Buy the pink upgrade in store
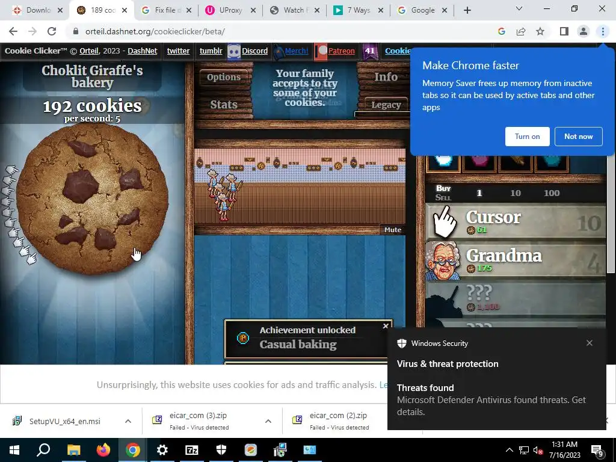Image resolution: width=616 pixels, height=462 pixels. pyautogui.click(x=479, y=162)
